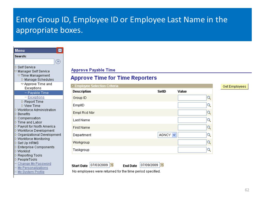
Task: Open the First Name lookup magnifier
Action: coord(209,127)
